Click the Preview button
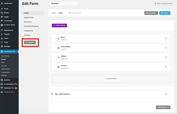177x114 pixels. pyautogui.click(x=30, y=42)
